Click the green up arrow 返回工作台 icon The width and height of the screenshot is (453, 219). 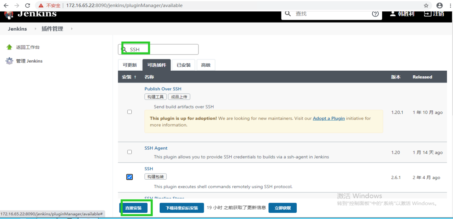pos(9,47)
